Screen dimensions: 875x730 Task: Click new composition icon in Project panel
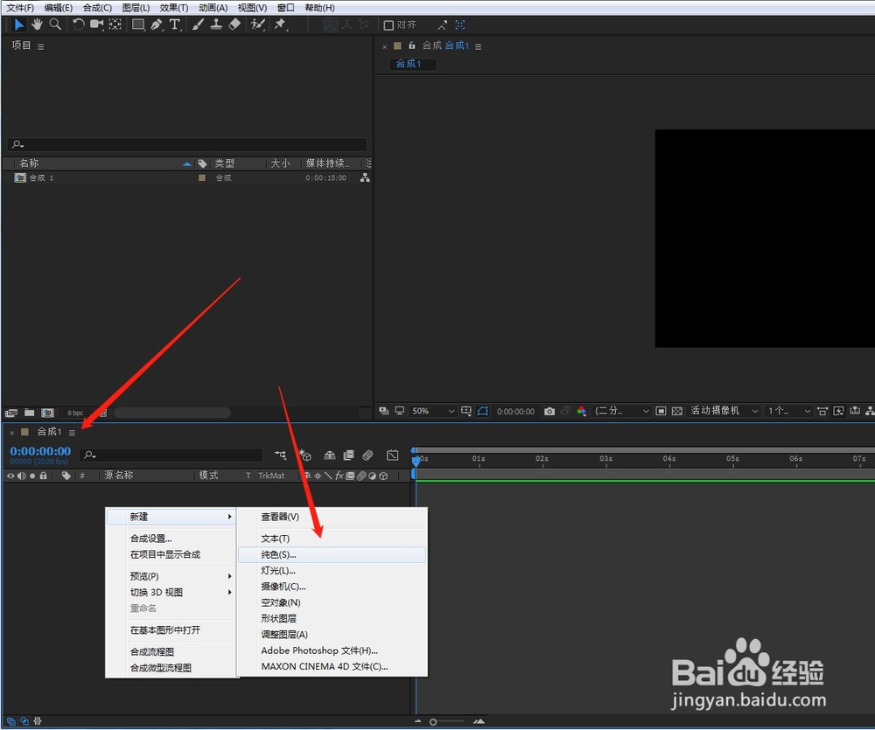click(x=48, y=413)
